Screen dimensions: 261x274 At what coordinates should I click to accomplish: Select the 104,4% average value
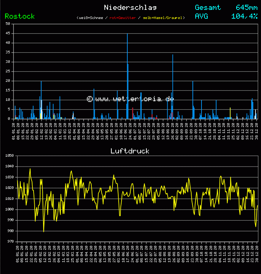pos(244,16)
